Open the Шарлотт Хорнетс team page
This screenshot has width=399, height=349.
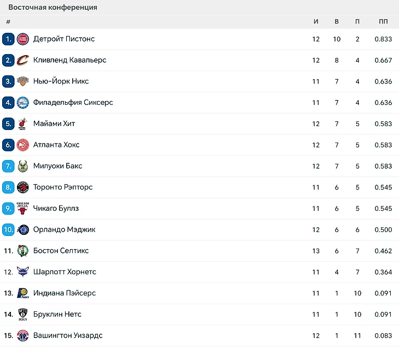point(64,272)
